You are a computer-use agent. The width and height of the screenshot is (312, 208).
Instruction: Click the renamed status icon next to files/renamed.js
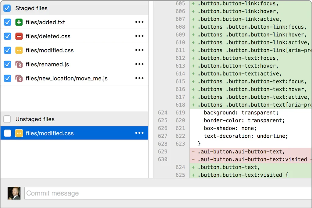[19, 64]
